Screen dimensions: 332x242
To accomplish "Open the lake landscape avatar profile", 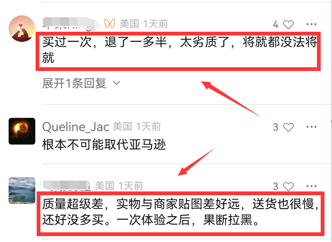I will 22,190.
